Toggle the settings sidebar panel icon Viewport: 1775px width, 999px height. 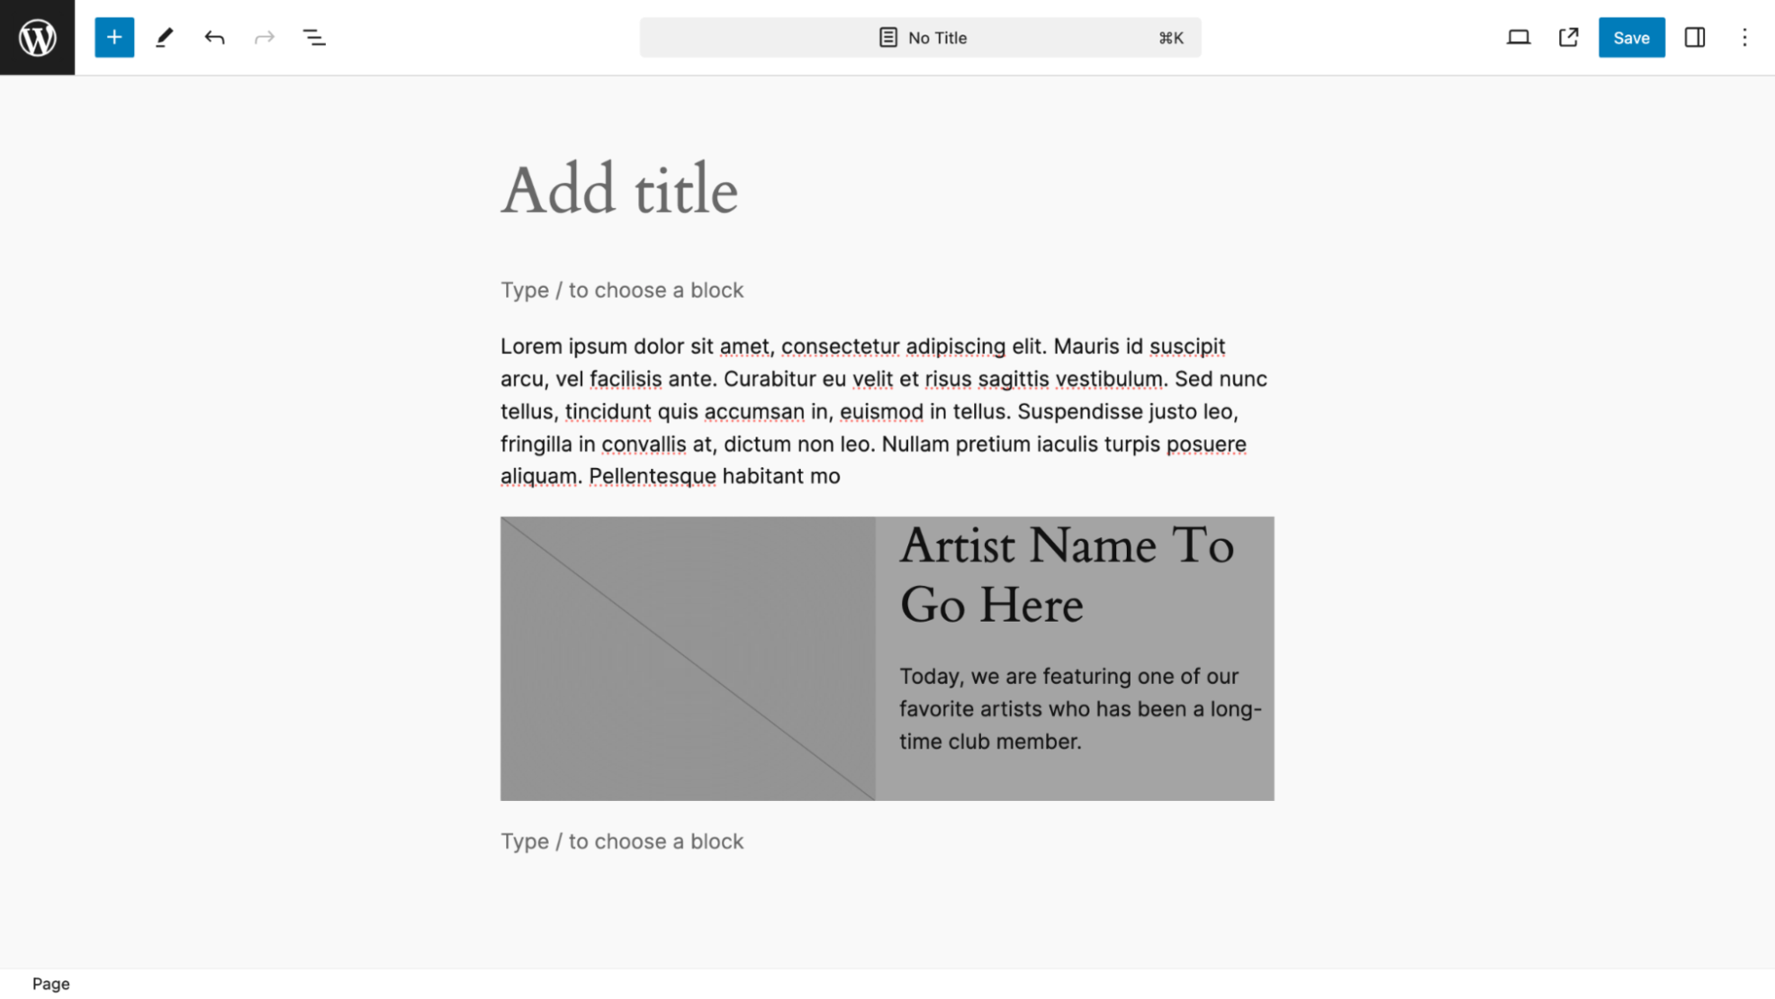pyautogui.click(x=1696, y=37)
